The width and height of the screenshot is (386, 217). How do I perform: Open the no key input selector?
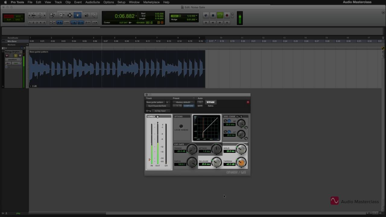click(x=161, y=111)
